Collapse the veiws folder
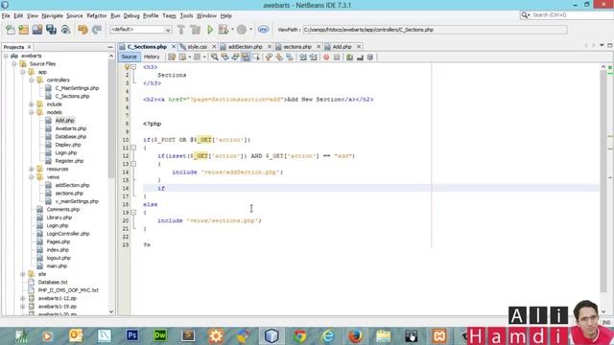Viewport: 614px width, 345px height. (x=32, y=177)
